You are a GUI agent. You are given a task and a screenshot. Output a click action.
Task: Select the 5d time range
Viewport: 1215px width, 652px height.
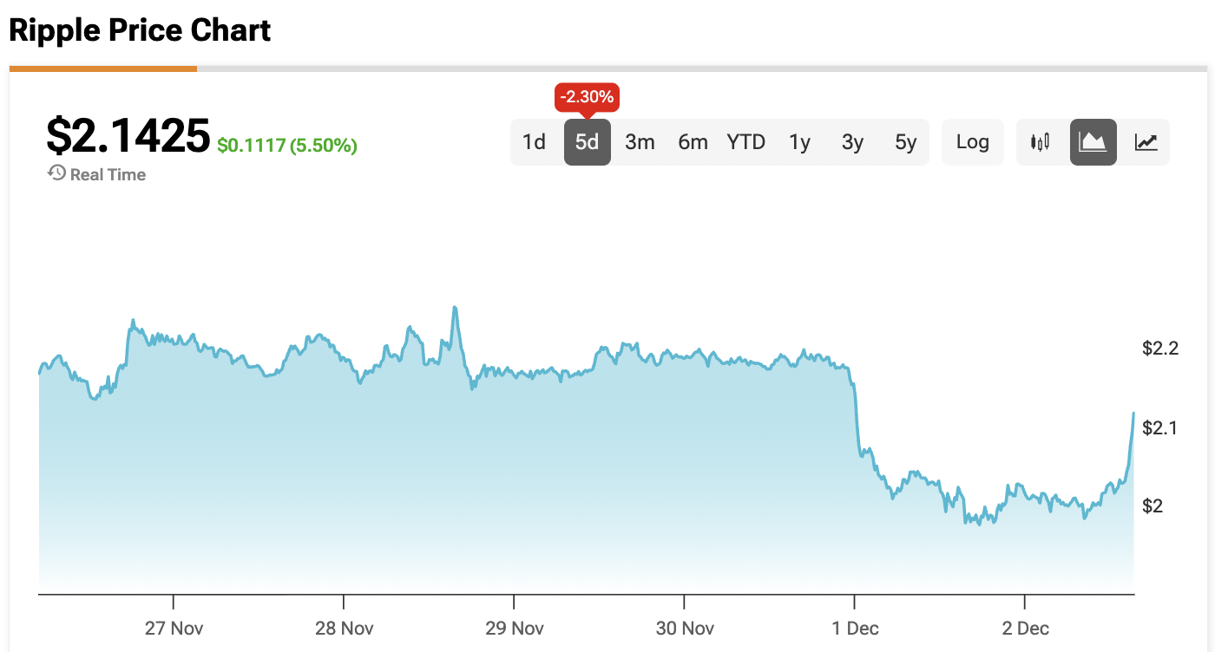(x=588, y=142)
